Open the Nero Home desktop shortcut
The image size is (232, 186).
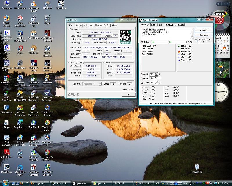(20, 5)
